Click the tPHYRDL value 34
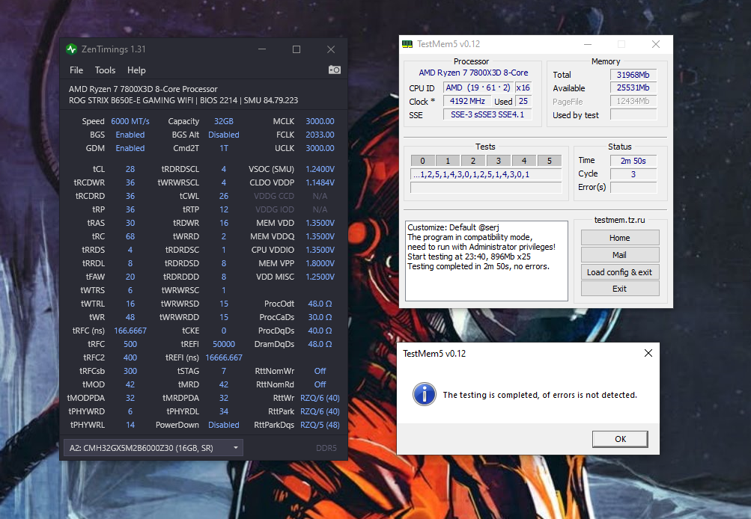751x519 pixels. click(224, 411)
